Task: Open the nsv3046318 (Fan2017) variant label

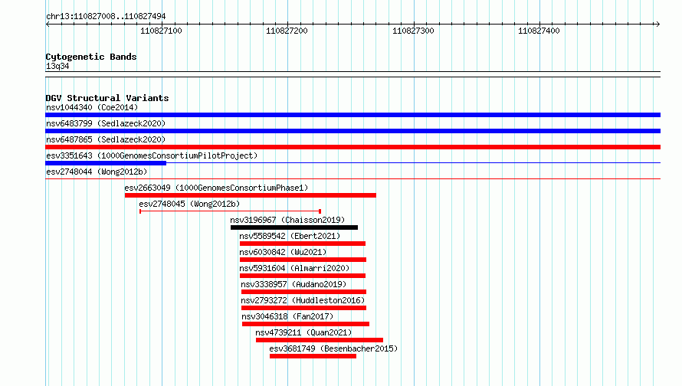Action: click(x=287, y=316)
